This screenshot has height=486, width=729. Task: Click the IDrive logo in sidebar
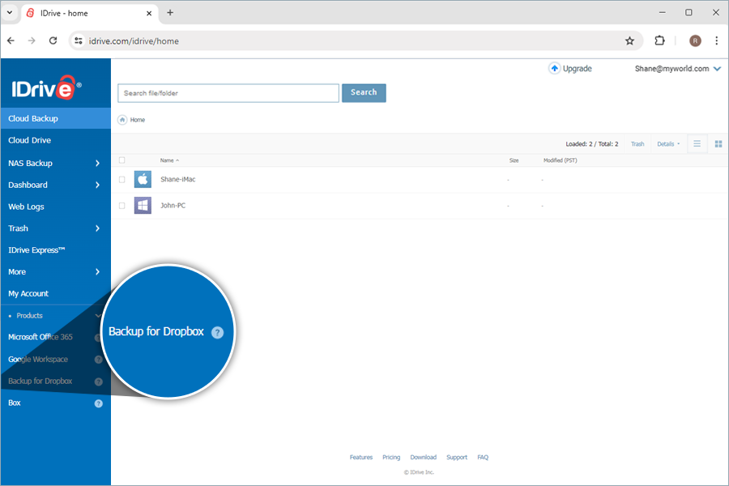coord(46,87)
